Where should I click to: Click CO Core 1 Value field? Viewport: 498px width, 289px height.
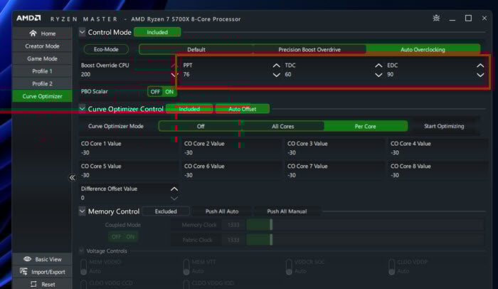pyautogui.click(x=129, y=148)
